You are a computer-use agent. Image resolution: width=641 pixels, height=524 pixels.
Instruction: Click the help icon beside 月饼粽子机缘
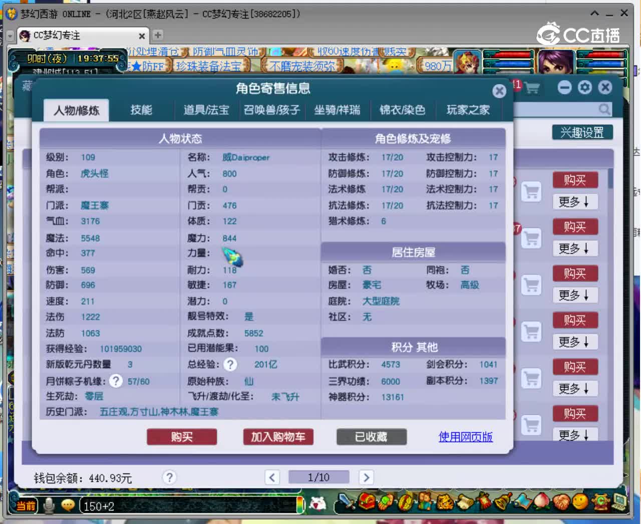[x=116, y=381]
